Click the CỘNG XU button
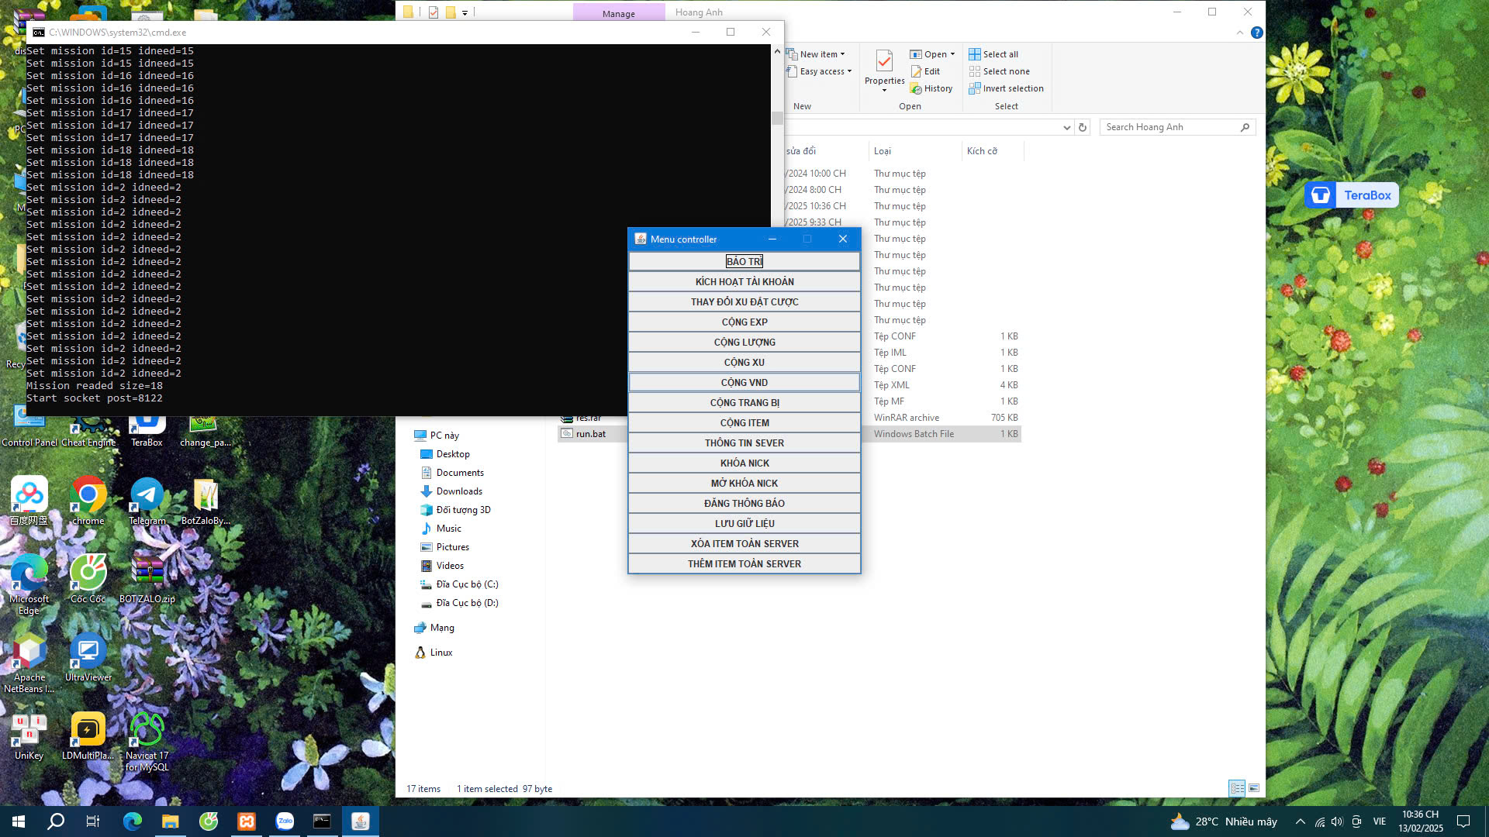The width and height of the screenshot is (1489, 837). pos(744,362)
